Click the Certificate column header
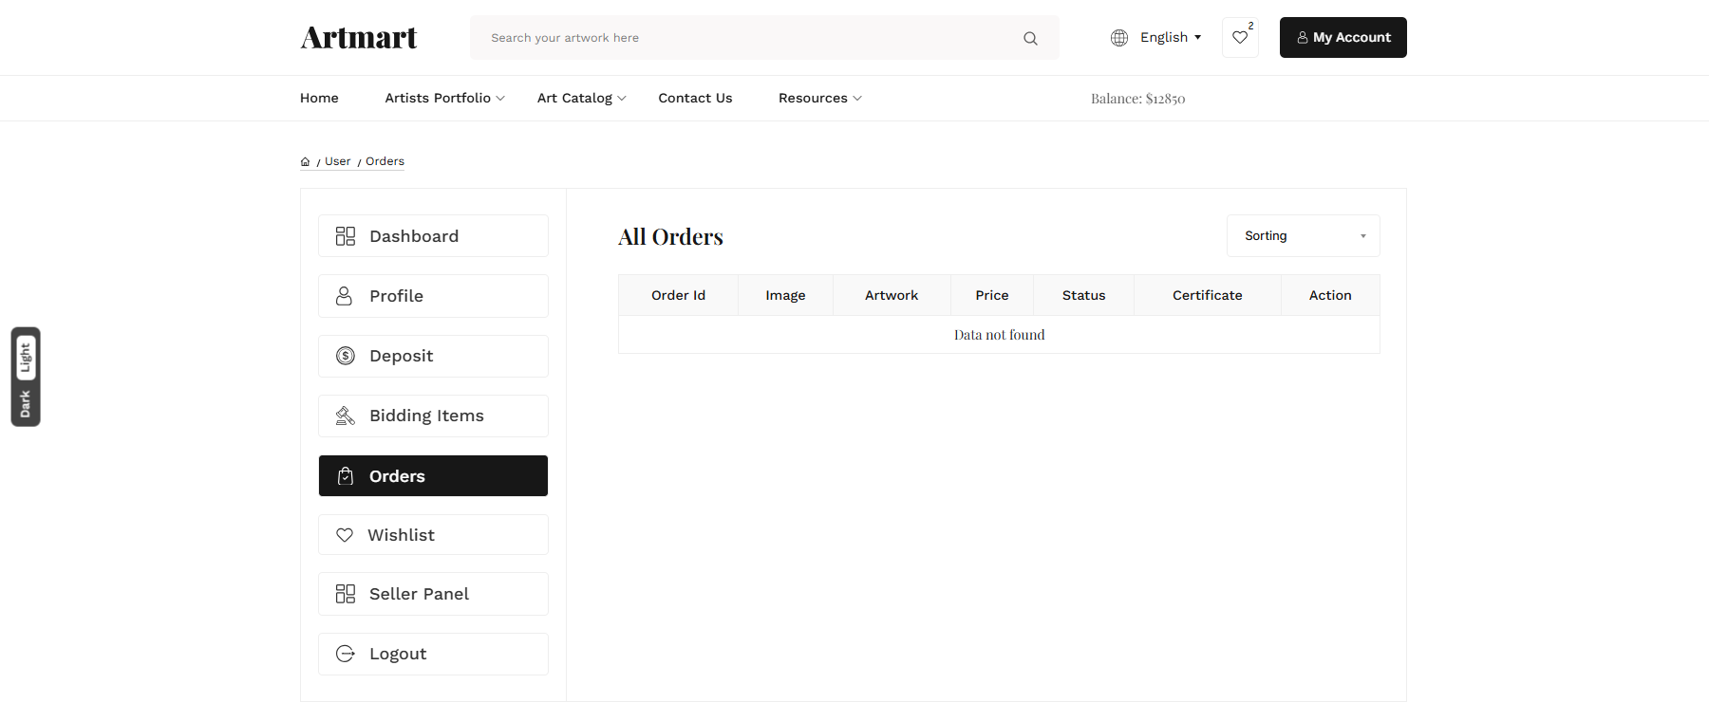Viewport: 1709px width, 721px height. 1208,295
